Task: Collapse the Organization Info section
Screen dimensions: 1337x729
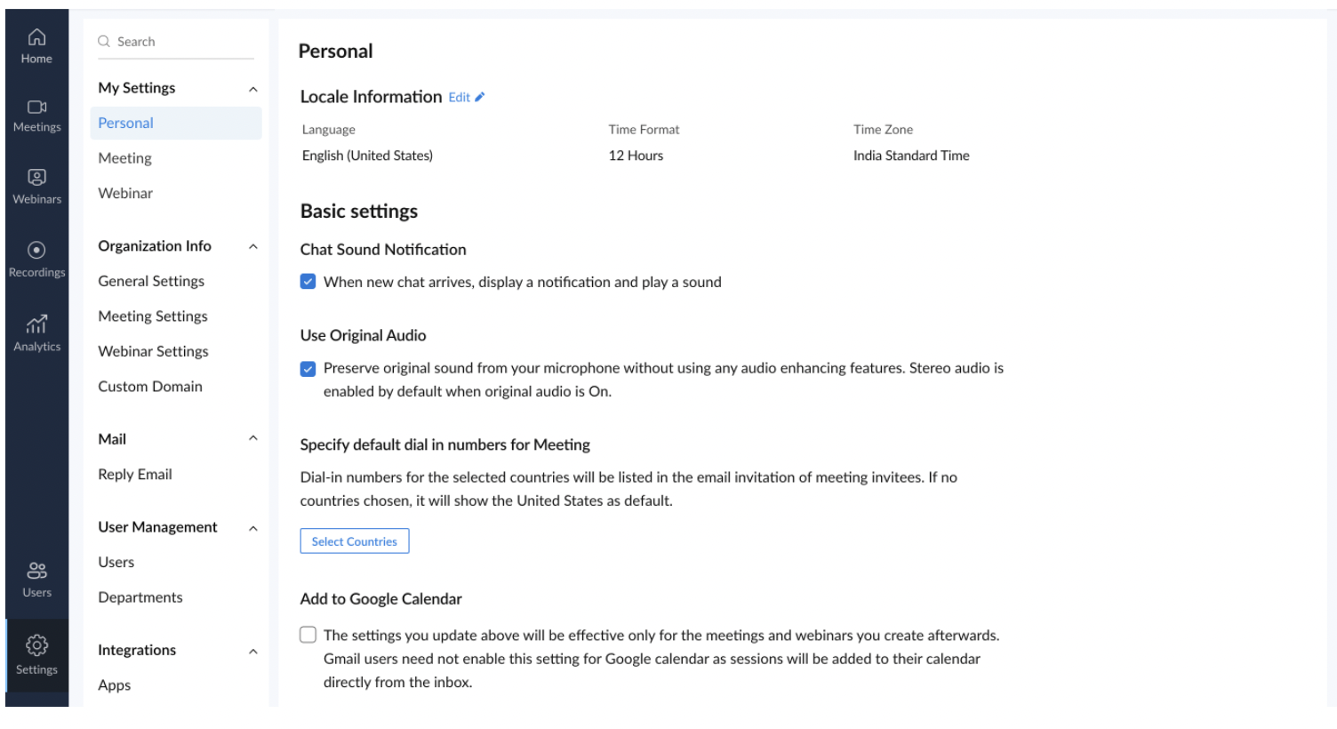Action: (x=253, y=247)
